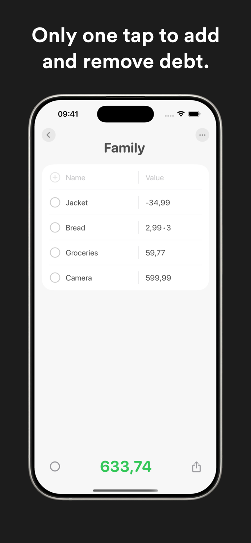Select the 599,99 value for Camera
The image size is (251, 543).
(158, 278)
